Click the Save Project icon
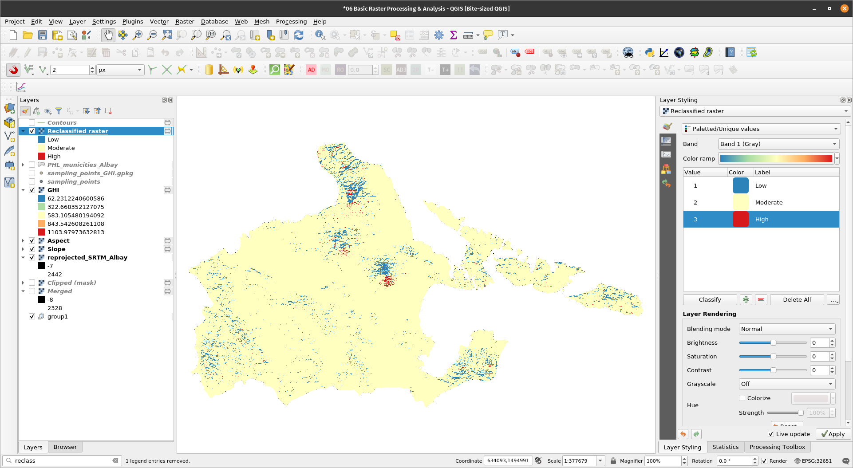 (x=42, y=35)
